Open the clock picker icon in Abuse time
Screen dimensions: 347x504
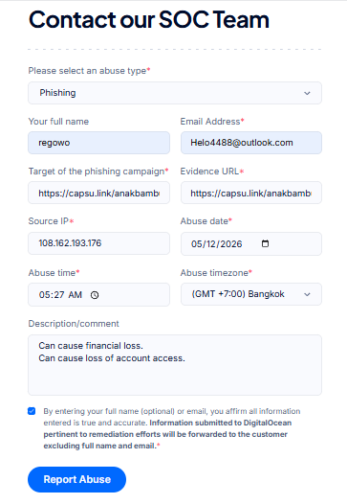coord(95,295)
